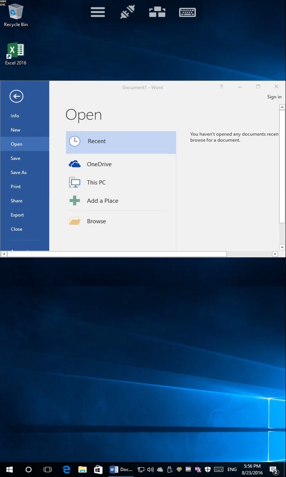Screen dimensions: 286x477
Task: Click the back arrow in Word backstage
Action: [x=16, y=97]
